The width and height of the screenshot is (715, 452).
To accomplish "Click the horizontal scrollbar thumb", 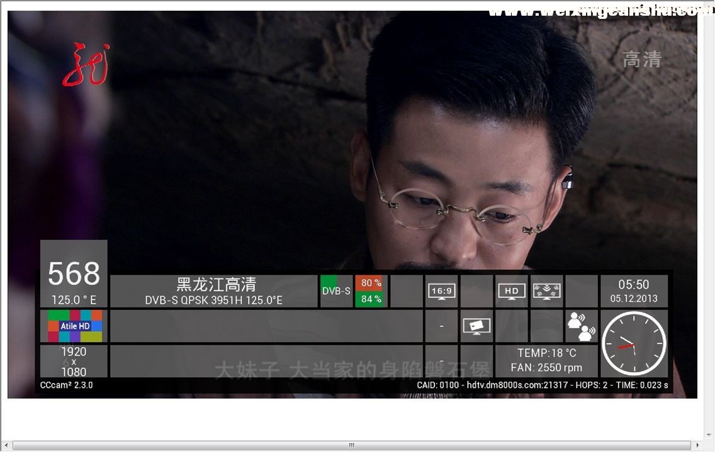I will (352, 445).
